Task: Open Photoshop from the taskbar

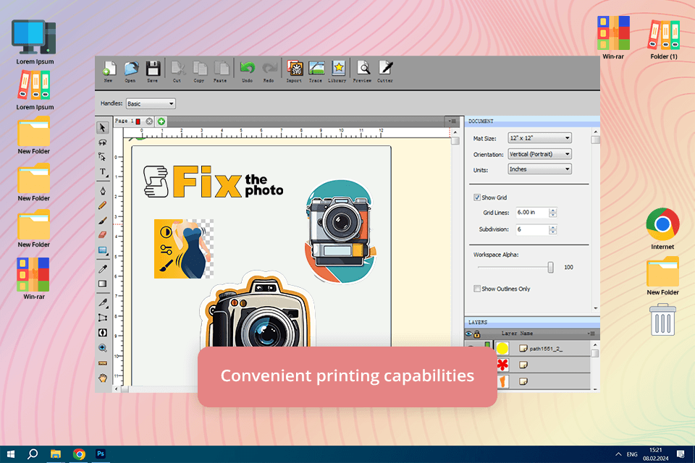Action: coord(101,454)
